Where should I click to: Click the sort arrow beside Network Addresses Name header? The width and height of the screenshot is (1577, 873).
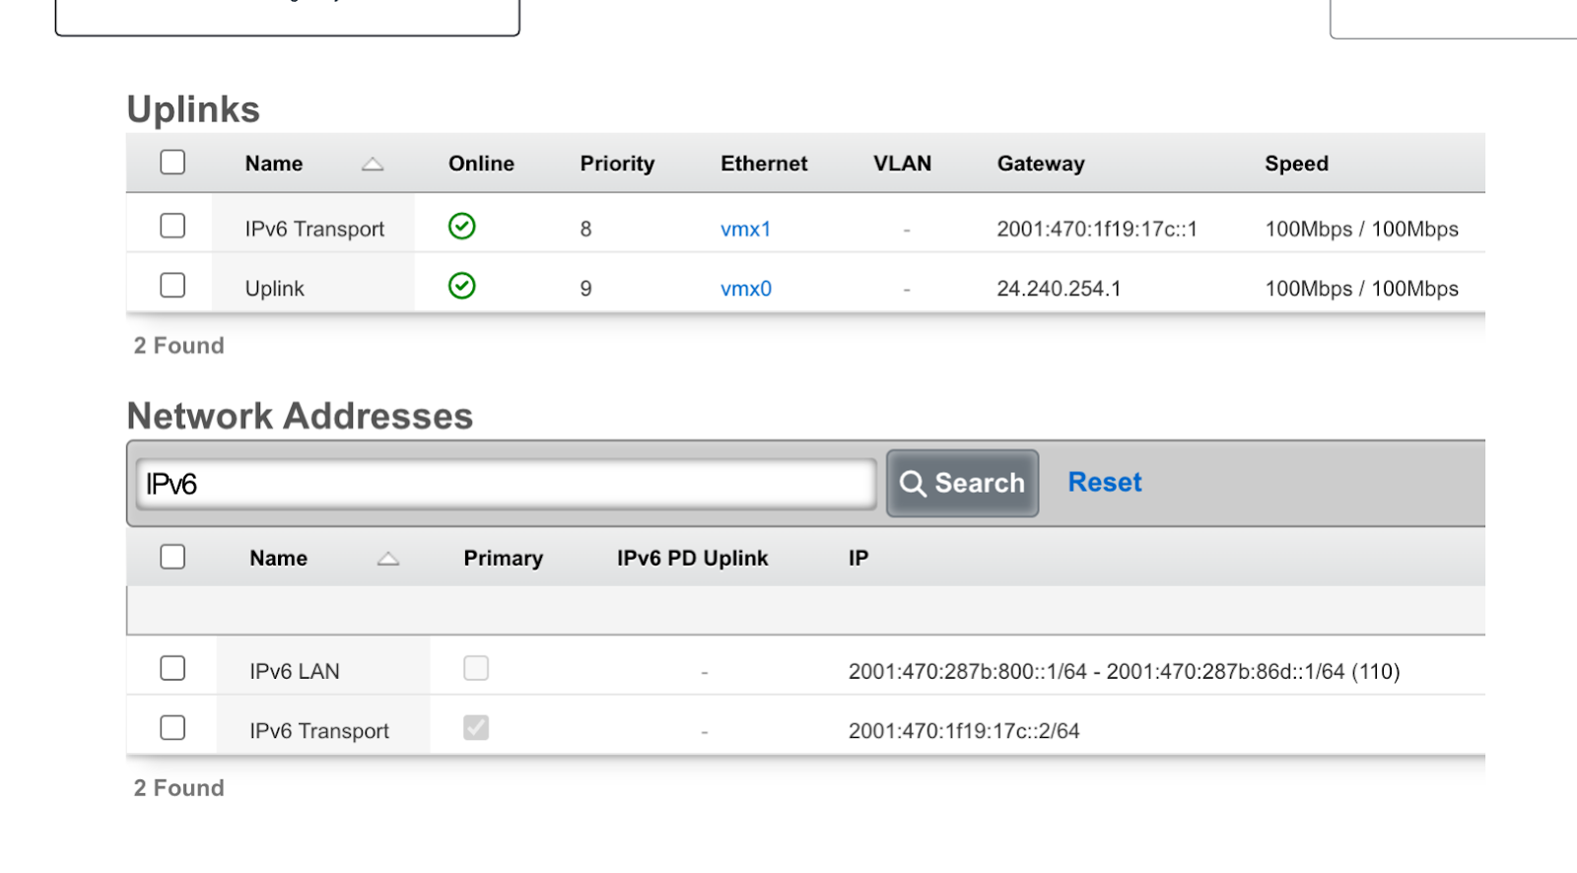coord(388,559)
